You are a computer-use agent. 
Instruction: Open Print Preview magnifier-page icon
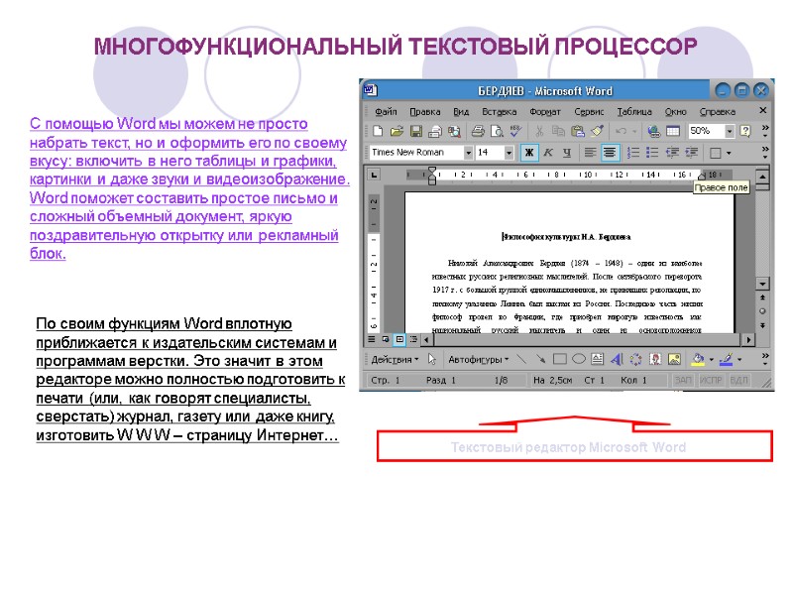click(x=498, y=132)
